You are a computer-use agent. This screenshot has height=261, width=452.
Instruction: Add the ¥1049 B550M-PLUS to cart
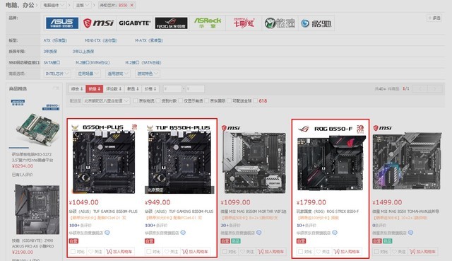click(119, 252)
